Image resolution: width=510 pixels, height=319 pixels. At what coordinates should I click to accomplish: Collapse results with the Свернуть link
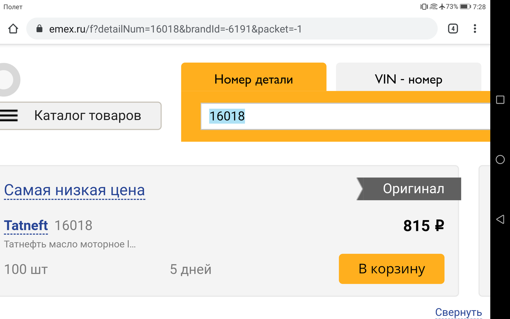click(x=458, y=312)
